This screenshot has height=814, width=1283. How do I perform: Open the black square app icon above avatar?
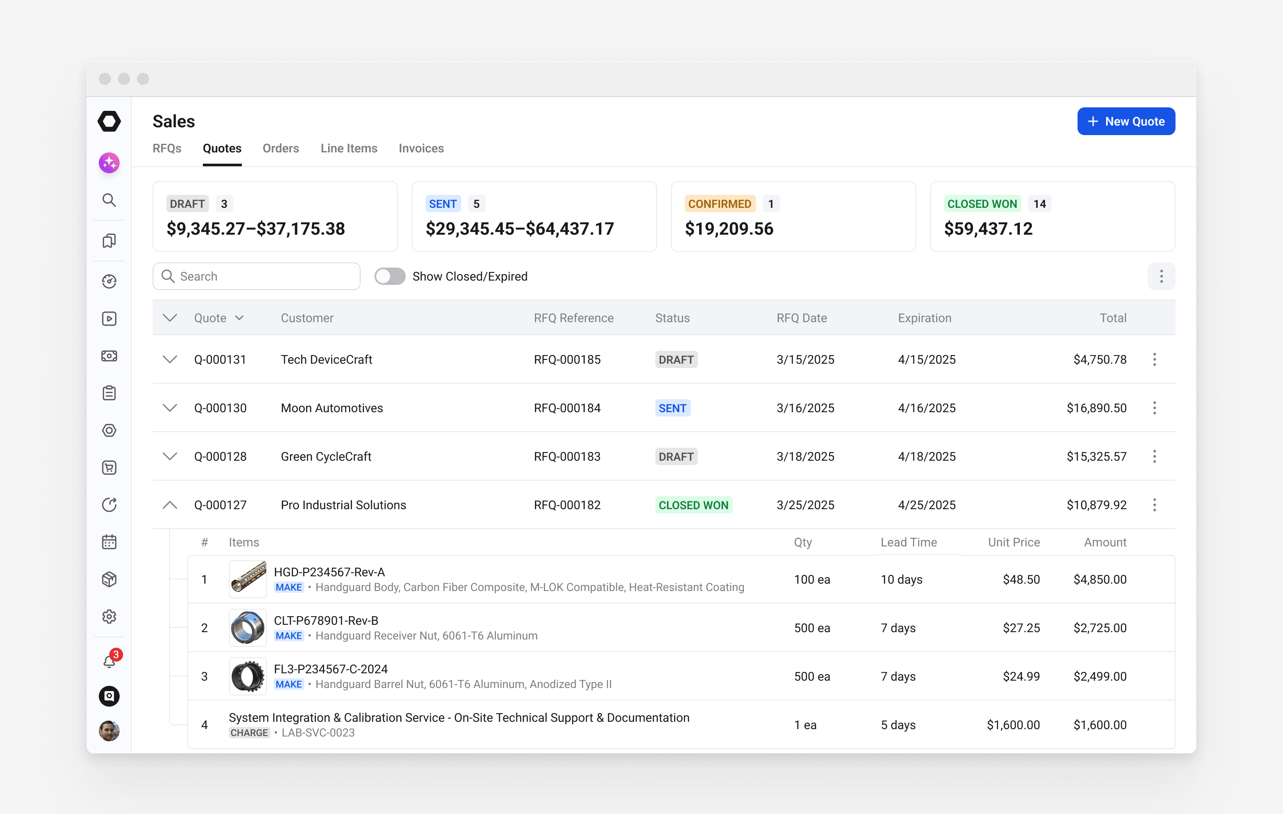(109, 696)
